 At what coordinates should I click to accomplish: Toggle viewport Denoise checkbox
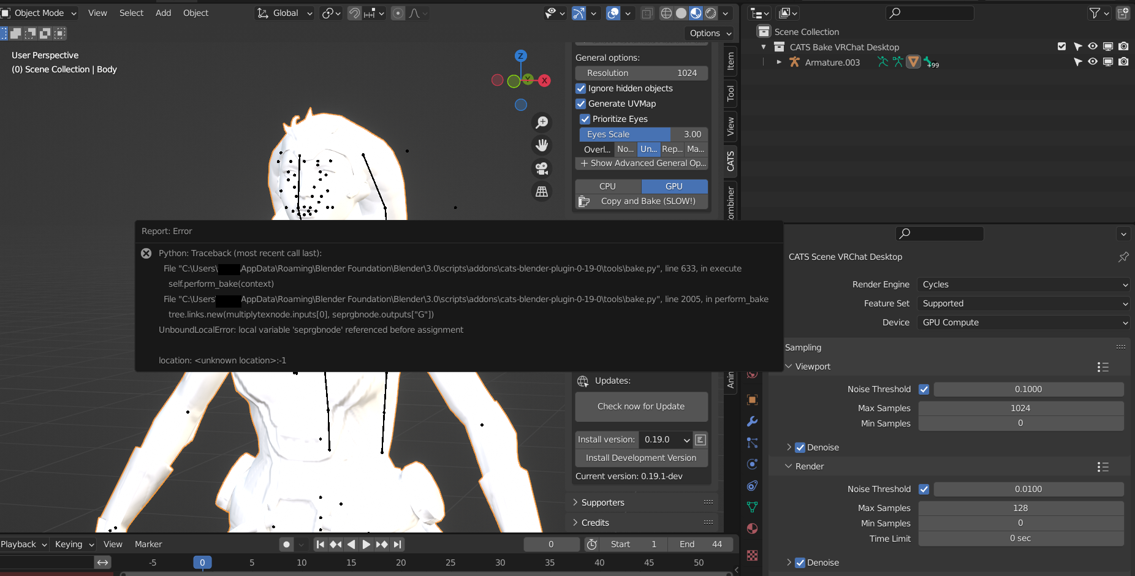click(800, 447)
